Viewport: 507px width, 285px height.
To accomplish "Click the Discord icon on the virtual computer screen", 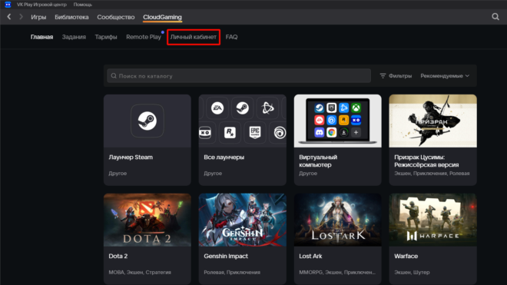I will coord(319,132).
